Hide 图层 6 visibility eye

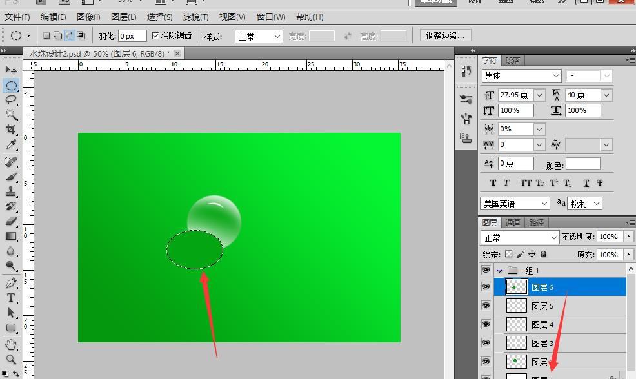486,287
